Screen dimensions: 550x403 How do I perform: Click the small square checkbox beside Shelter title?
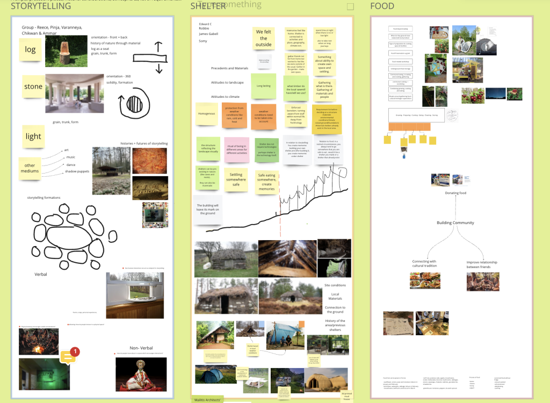(350, 7)
